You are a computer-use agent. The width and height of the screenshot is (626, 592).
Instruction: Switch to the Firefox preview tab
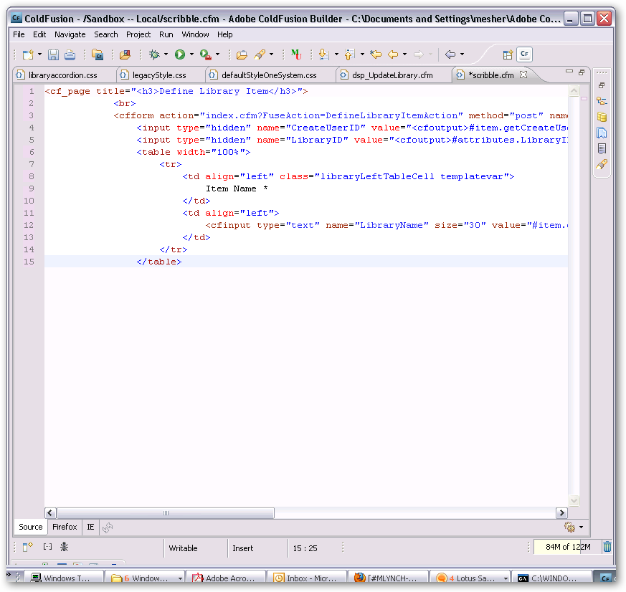(65, 527)
